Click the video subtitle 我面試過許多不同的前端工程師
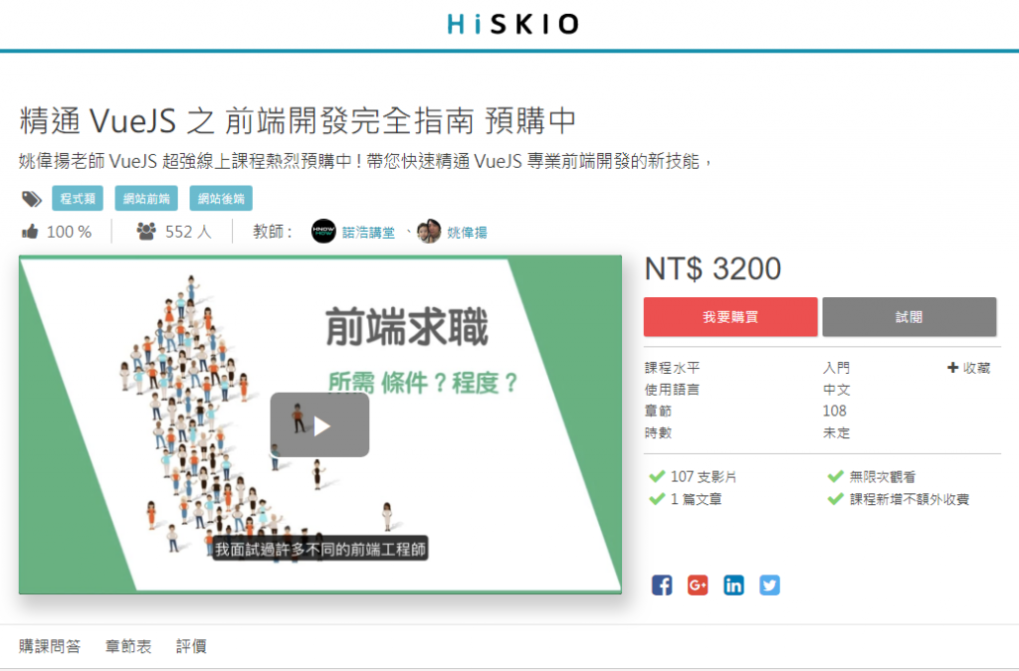This screenshot has height=671, width=1019. 320,549
